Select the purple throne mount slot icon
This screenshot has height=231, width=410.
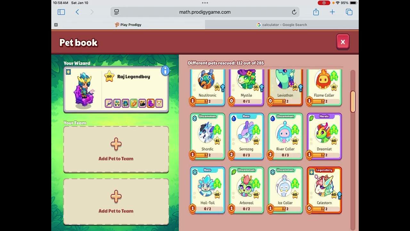[x=151, y=103]
